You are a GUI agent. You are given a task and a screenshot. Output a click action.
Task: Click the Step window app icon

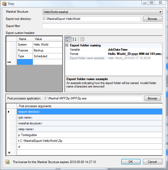click(x=4, y=4)
